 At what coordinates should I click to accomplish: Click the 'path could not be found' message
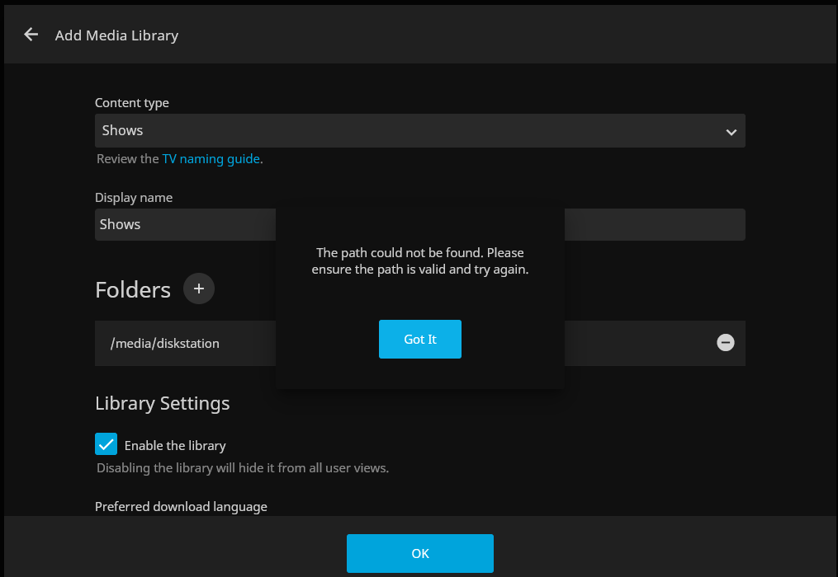(419, 261)
